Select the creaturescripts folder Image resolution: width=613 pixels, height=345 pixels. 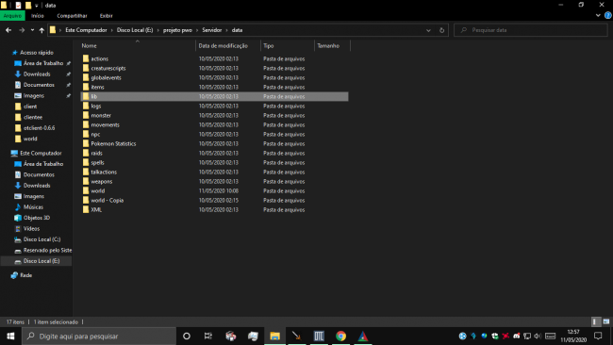click(108, 68)
